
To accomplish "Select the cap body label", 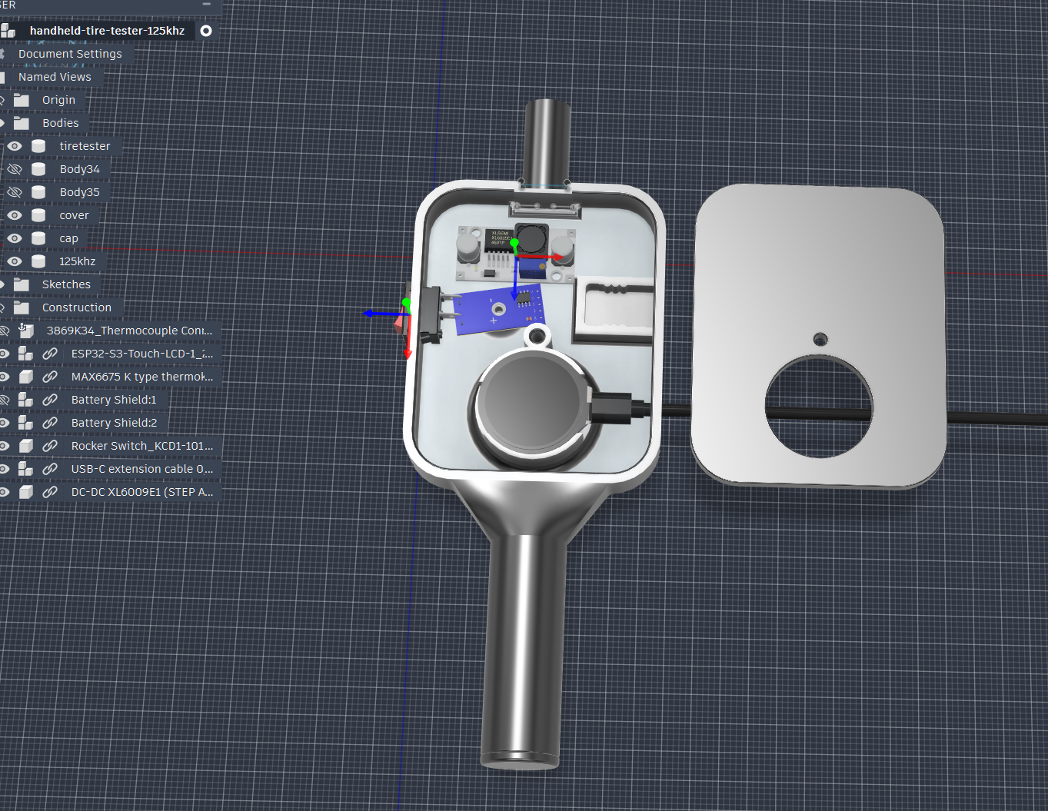I will click(x=68, y=238).
